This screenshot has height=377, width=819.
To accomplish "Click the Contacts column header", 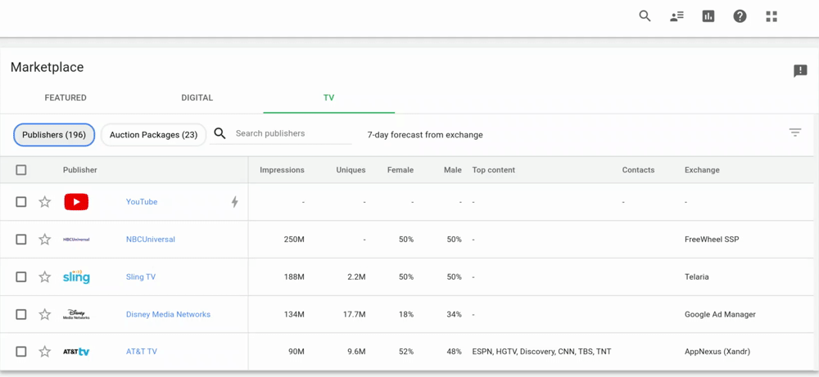I will point(638,170).
